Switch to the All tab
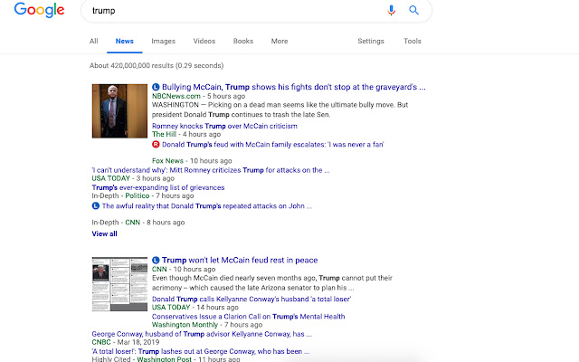 pyautogui.click(x=94, y=41)
